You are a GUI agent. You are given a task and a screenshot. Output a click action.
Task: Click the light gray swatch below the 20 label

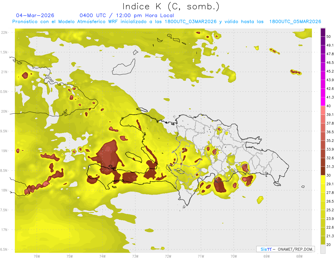[323, 249]
